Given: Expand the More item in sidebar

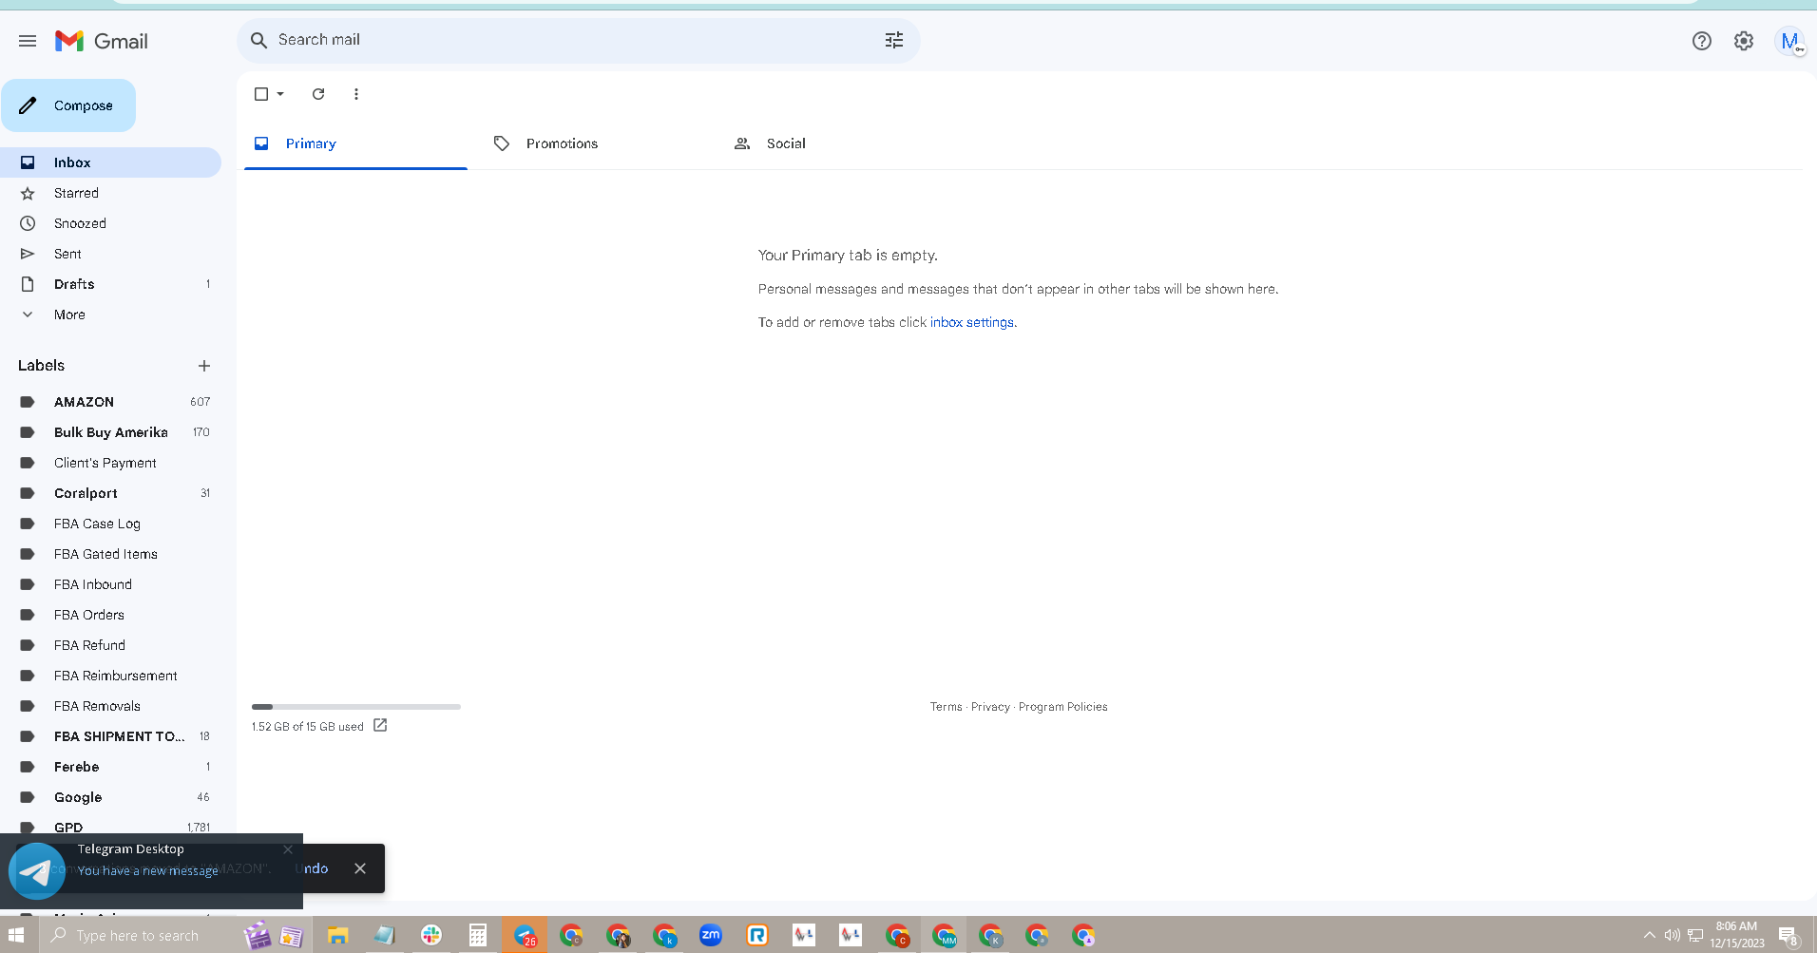Looking at the screenshot, I should (69, 314).
